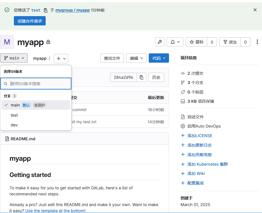Open the mygroup / myapp link
The height and width of the screenshot is (213, 262).
tap(73, 10)
